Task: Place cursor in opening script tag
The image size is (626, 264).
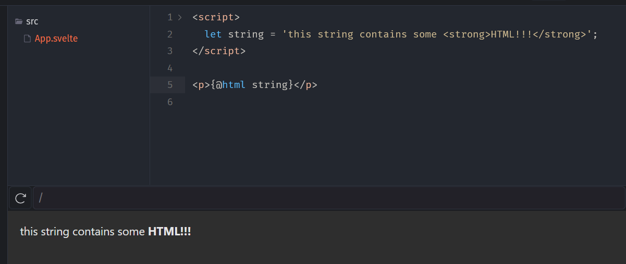Action: point(216,17)
